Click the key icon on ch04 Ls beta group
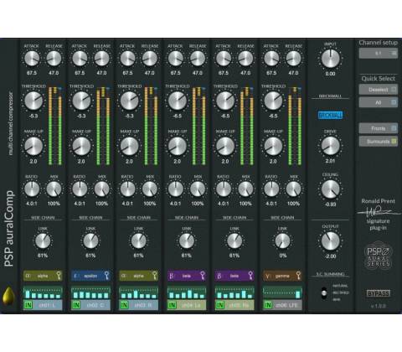 pos(203,276)
